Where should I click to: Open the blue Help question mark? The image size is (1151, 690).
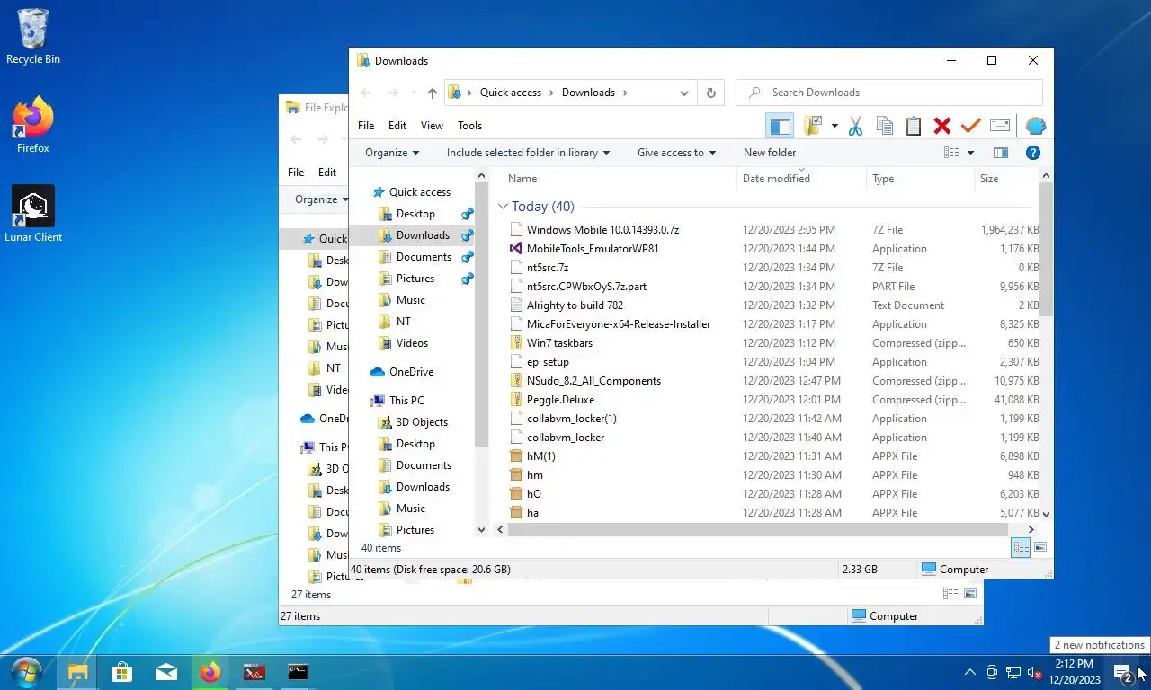pos(1033,153)
